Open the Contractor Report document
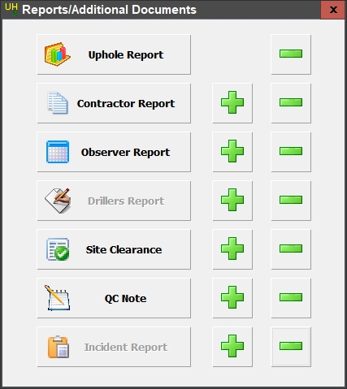This screenshot has height=389, width=347. (114, 103)
